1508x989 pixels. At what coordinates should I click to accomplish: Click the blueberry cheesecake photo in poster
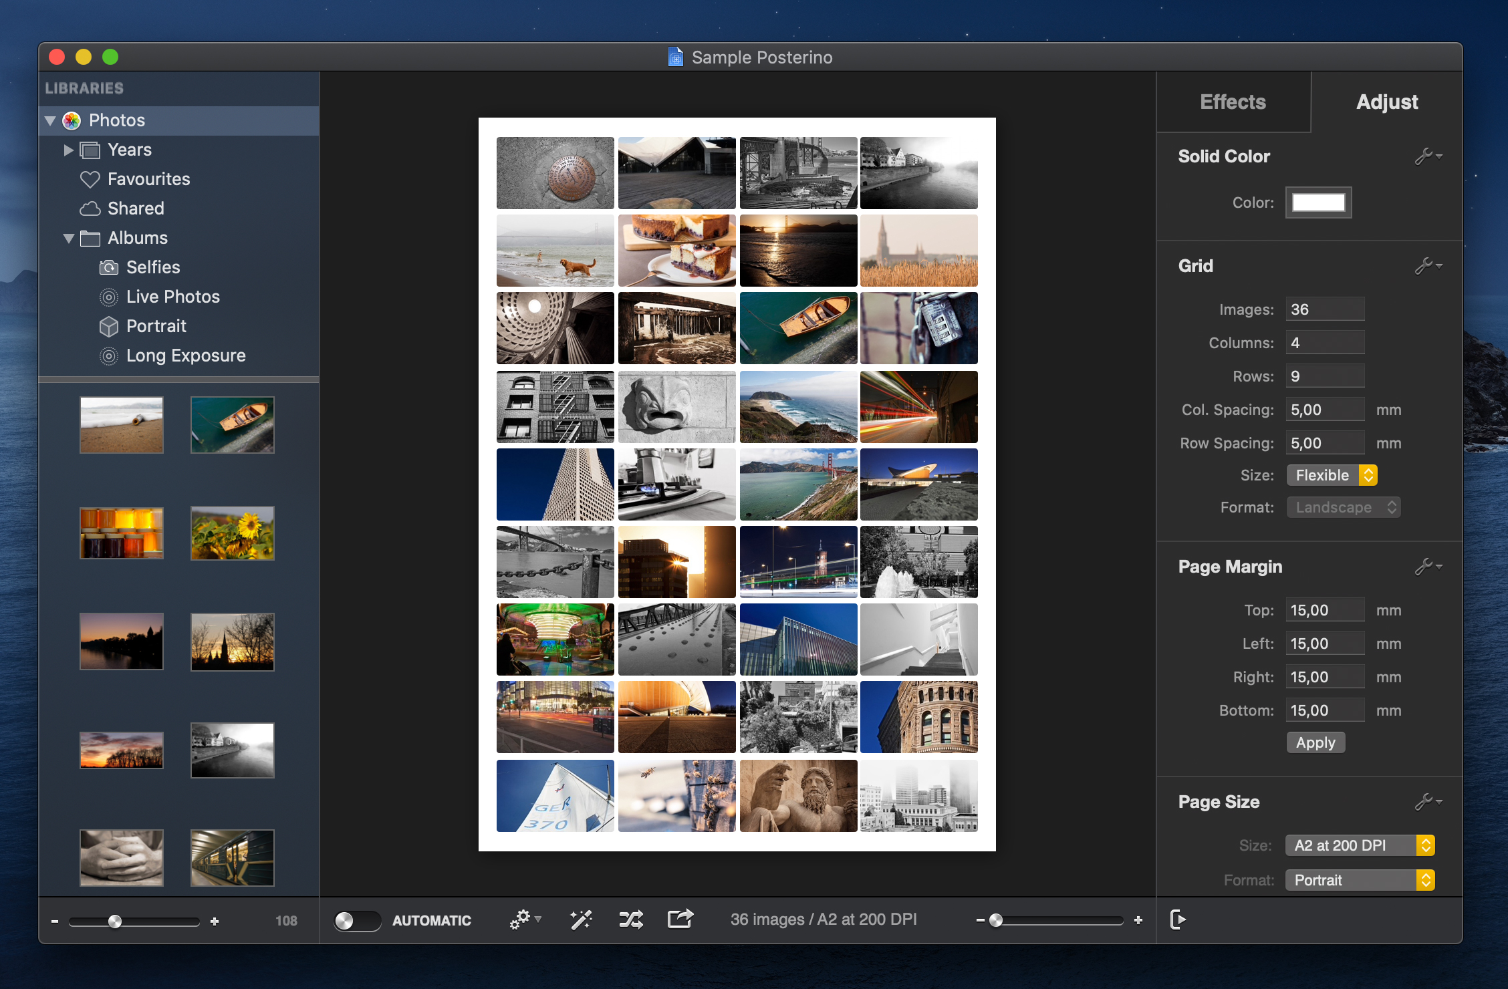[x=676, y=251]
